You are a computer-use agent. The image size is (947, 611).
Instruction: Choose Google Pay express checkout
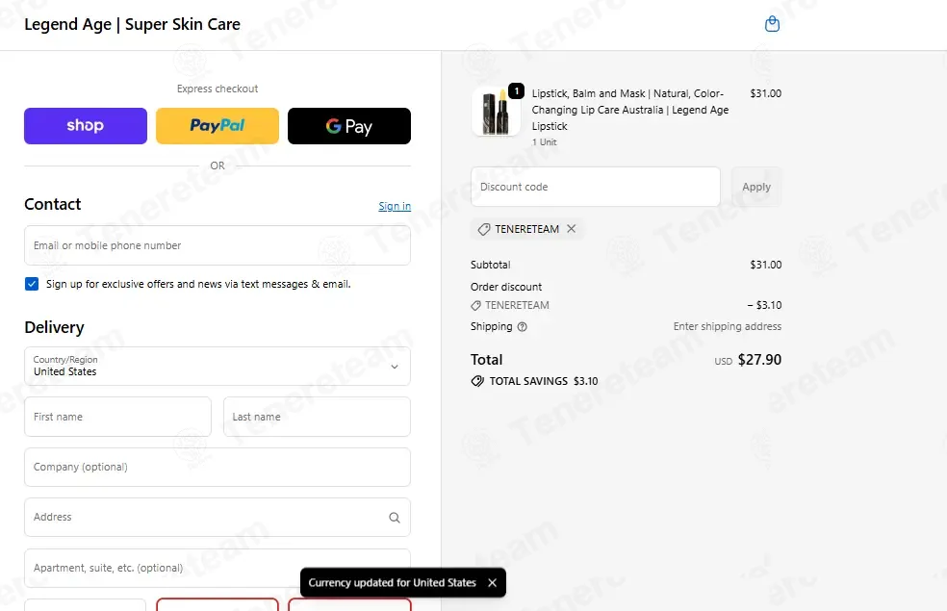[349, 126]
